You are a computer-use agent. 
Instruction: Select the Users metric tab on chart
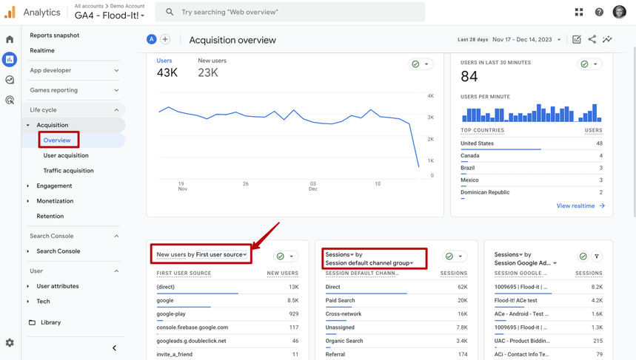(167, 69)
